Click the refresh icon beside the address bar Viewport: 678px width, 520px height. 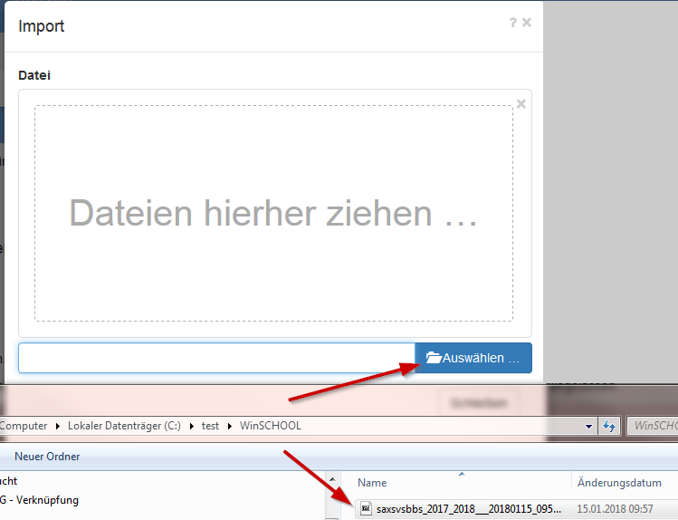tap(609, 426)
